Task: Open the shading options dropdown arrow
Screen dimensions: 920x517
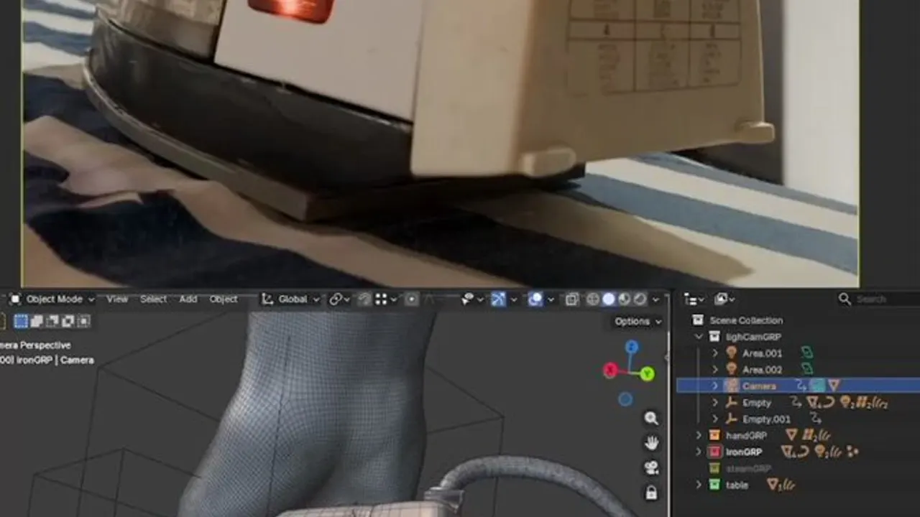Action: point(655,299)
